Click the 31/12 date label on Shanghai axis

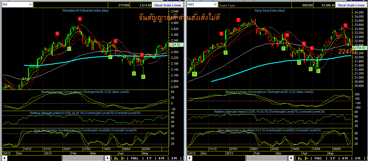47,149
